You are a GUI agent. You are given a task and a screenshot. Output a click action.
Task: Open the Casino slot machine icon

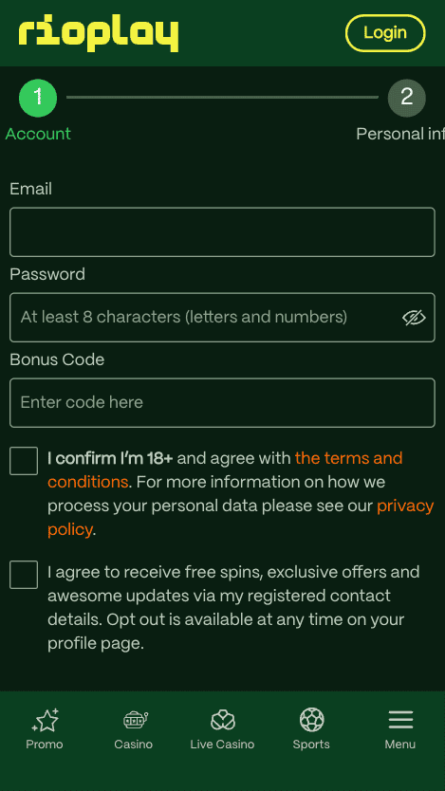[x=134, y=720]
